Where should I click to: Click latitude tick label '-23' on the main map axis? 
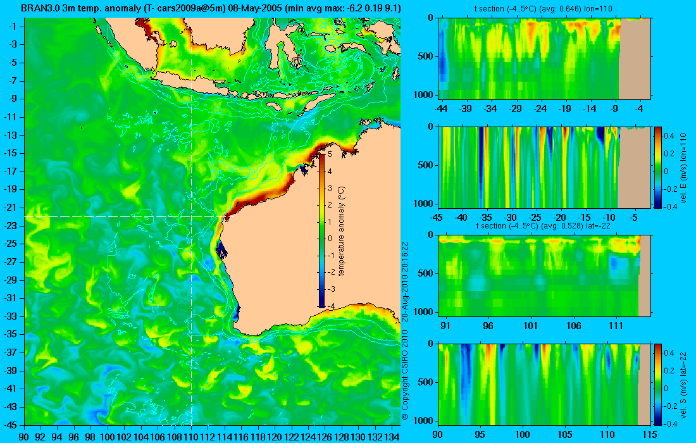[12, 225]
